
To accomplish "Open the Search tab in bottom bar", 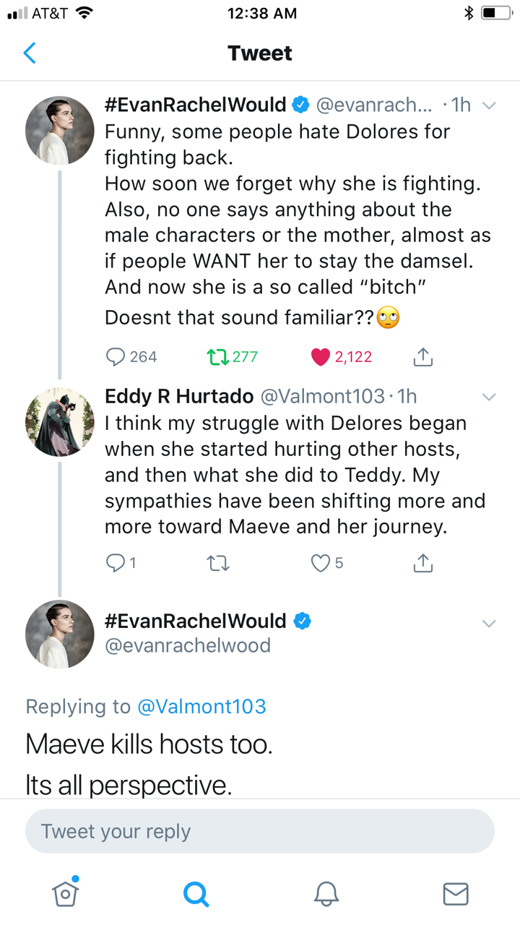I will [195, 894].
